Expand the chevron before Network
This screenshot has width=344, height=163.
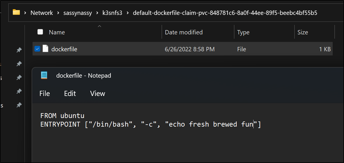[x=26, y=13]
